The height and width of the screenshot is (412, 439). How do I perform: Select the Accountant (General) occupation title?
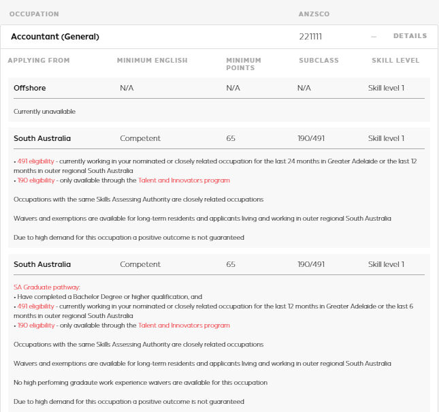pos(55,37)
